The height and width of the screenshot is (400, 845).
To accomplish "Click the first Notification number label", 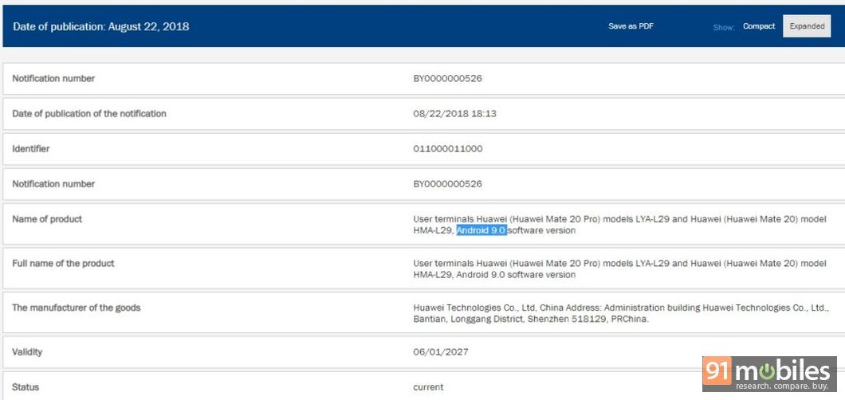I will (53, 79).
